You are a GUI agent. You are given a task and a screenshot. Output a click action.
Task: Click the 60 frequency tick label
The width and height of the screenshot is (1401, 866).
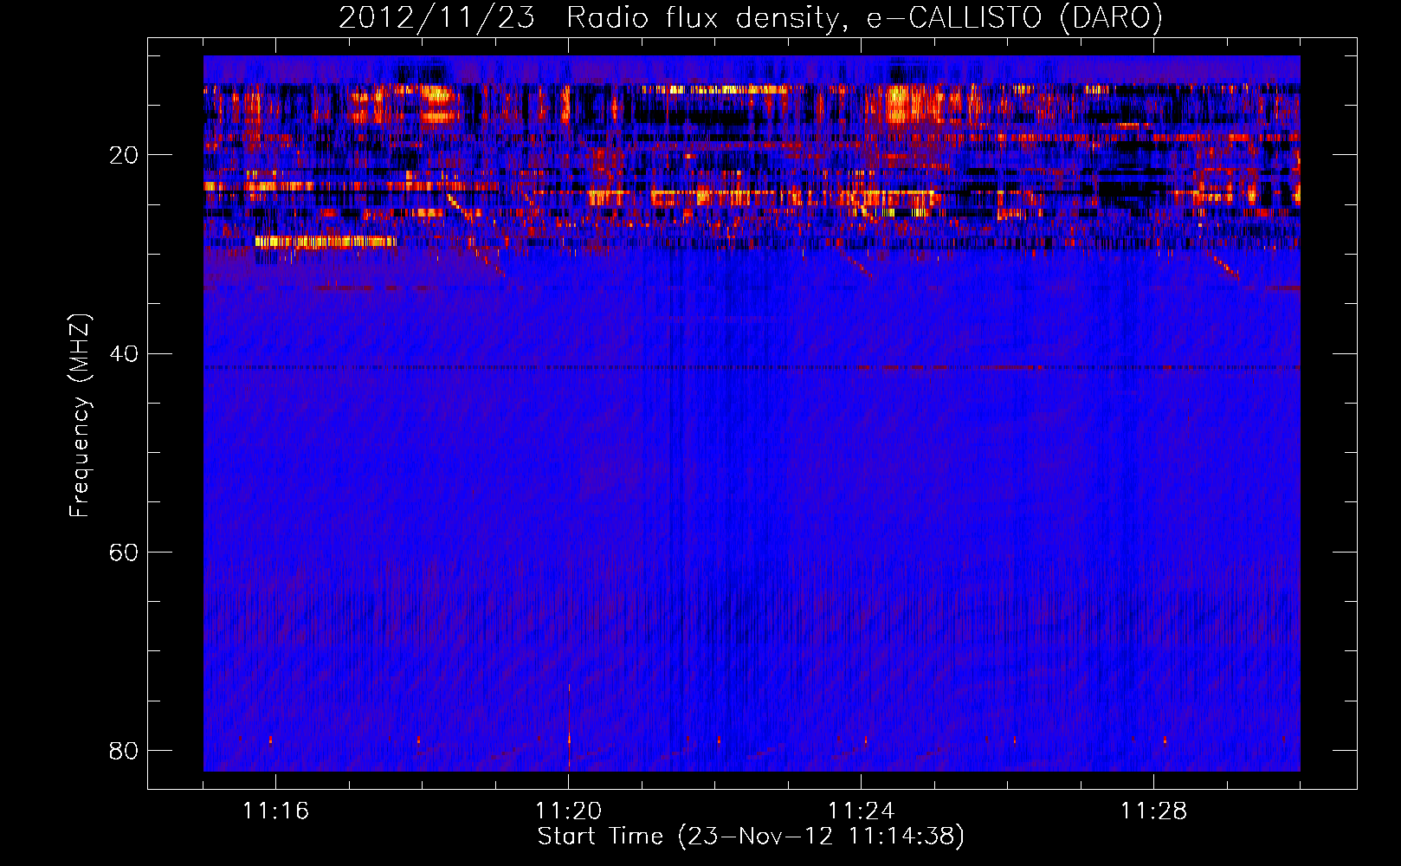(x=124, y=552)
